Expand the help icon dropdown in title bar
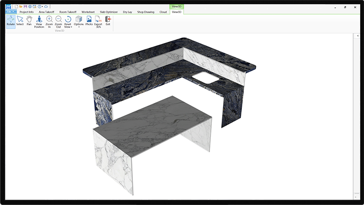This screenshot has width=364, height=205. [41, 7]
